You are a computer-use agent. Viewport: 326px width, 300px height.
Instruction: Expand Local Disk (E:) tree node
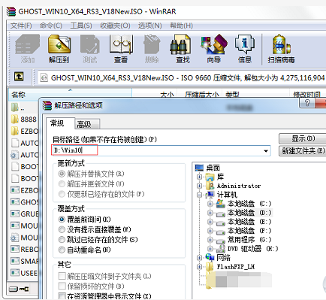210,222
